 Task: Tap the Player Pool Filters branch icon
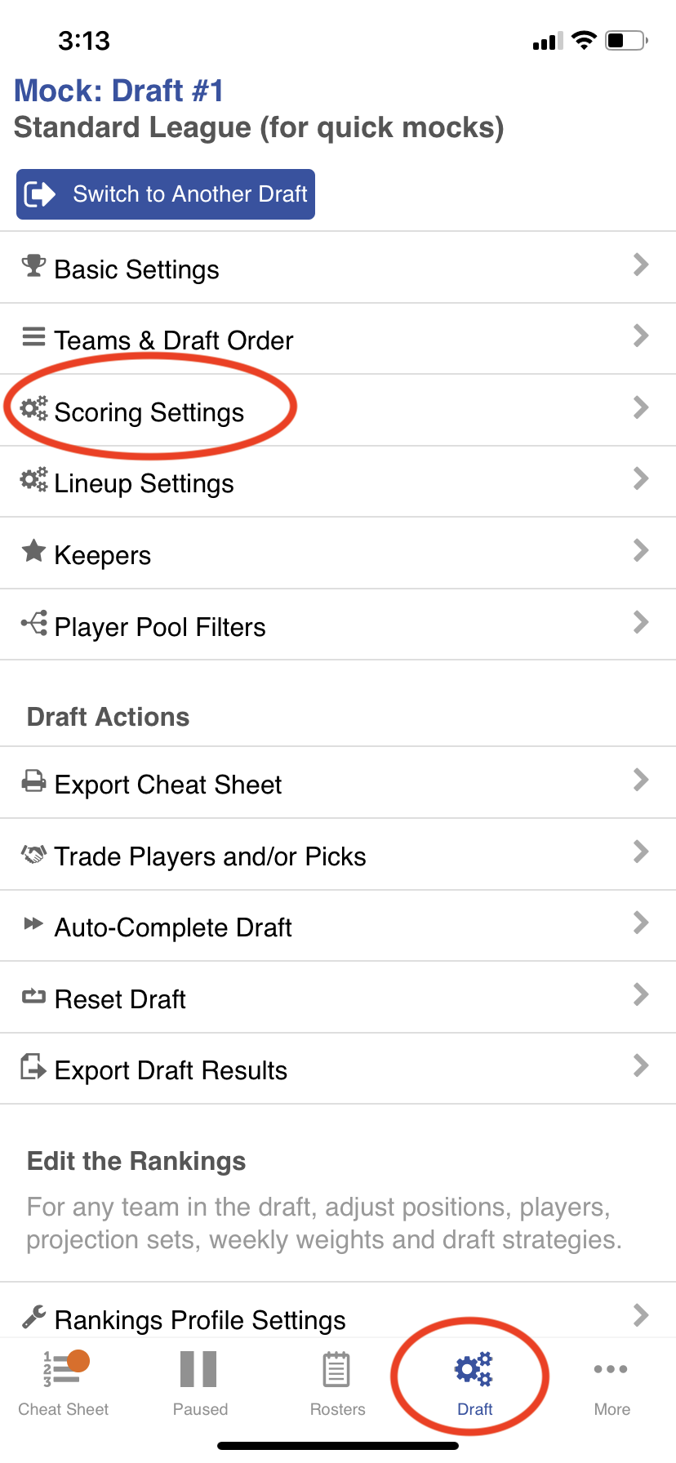(x=33, y=625)
